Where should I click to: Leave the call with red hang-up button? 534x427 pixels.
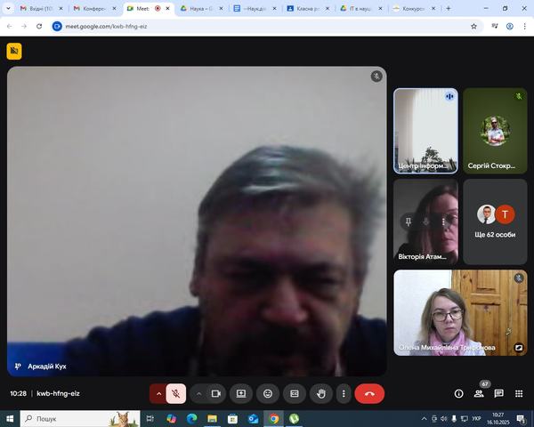(369, 393)
